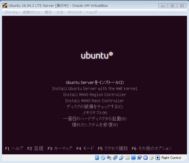The height and width of the screenshot is (163, 189).
Task: Click F6 その他のオプション at bottom
Action: pyautogui.click(x=151, y=148)
